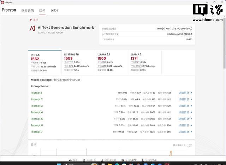
Task: Click the Prompt 6 label
Action: coord(37,125)
